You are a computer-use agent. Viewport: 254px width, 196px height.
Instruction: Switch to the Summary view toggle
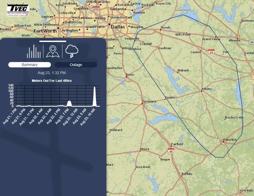tap(29, 65)
